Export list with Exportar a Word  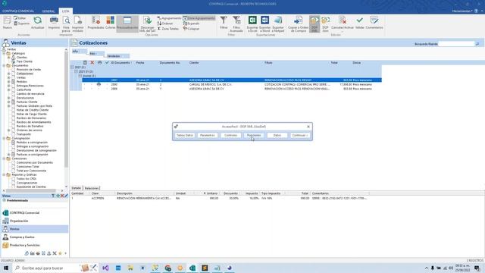pyautogui.click(x=264, y=24)
